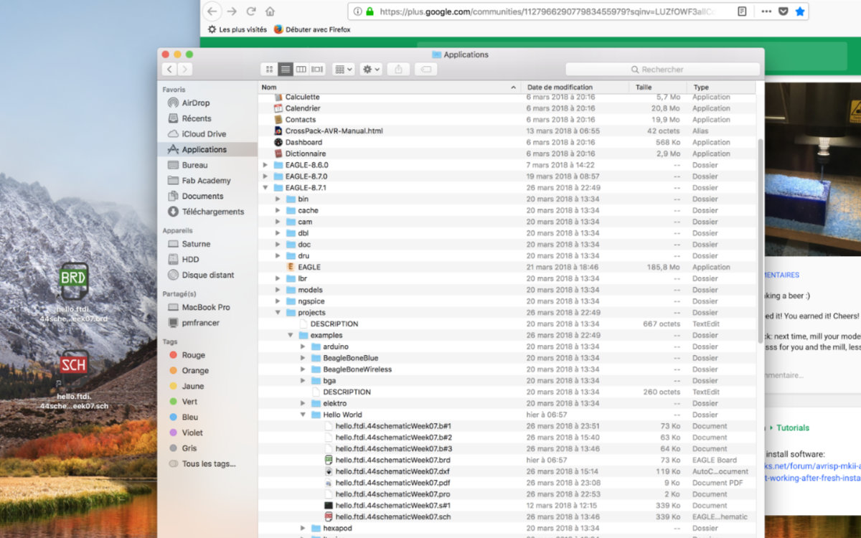Click the Finder search field
The image size is (861, 538).
point(662,70)
